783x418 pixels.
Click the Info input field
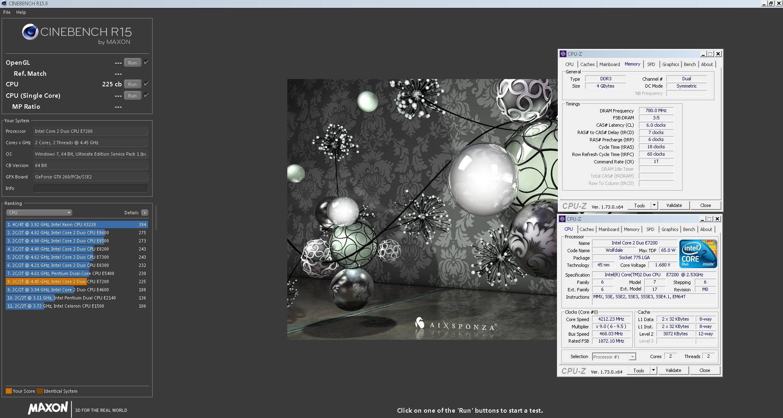pos(91,188)
